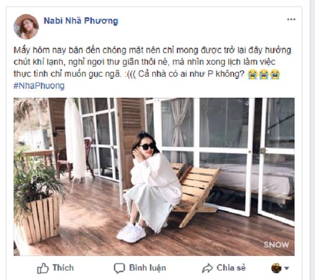Expand the post-as audience dropdown arrow
Image resolution: width=315 pixels, height=280 pixels.
[x=287, y=268]
